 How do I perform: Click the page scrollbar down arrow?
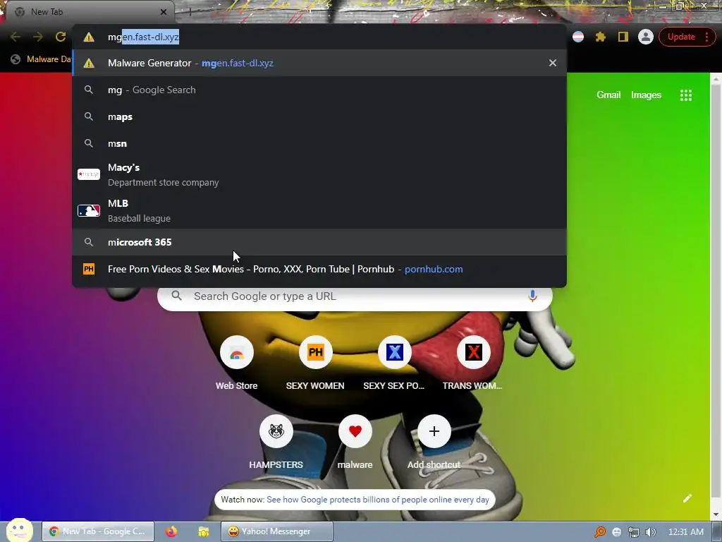point(716,514)
